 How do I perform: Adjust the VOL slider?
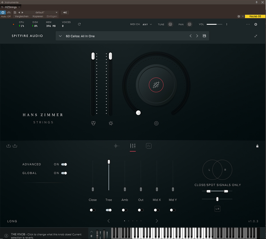tap(215, 24)
